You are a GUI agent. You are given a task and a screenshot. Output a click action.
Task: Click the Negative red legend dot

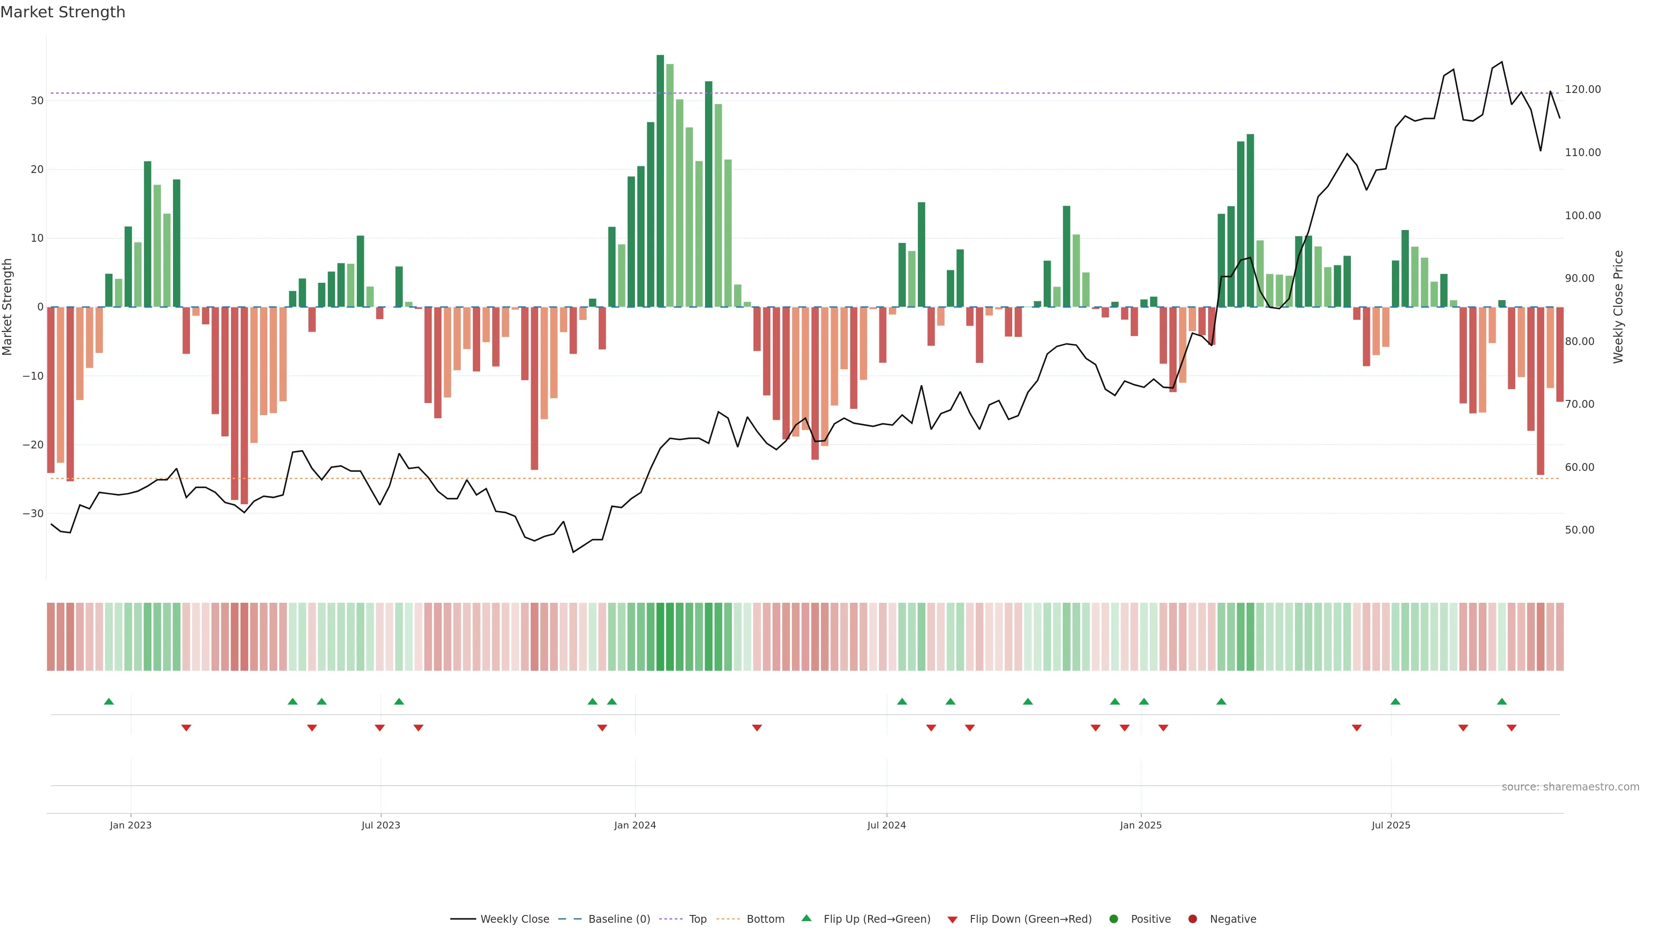1192,919
